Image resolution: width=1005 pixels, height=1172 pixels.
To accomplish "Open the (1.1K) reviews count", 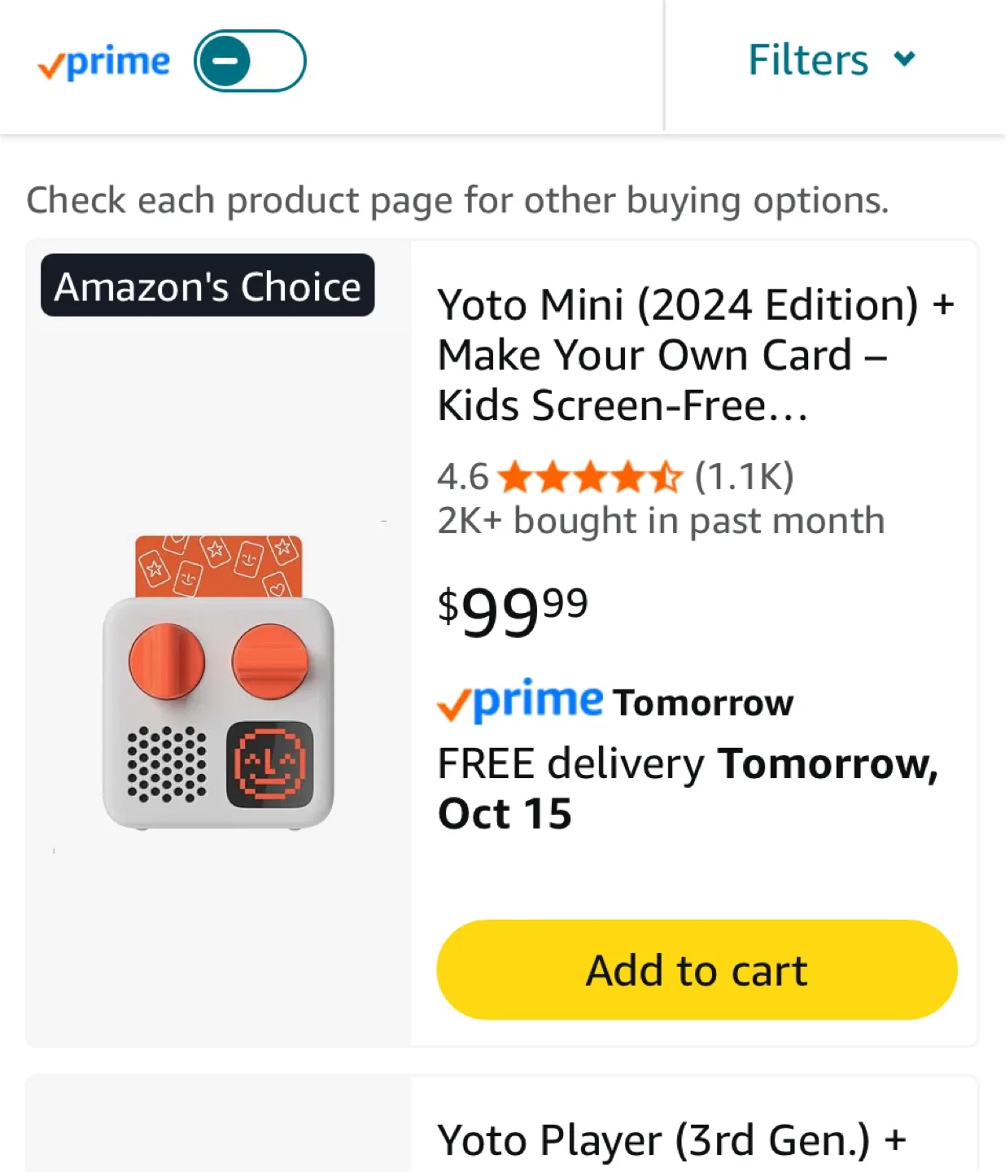I will 744,477.
